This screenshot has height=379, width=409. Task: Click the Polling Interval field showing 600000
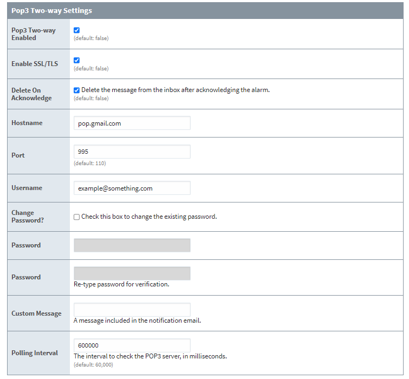point(132,345)
